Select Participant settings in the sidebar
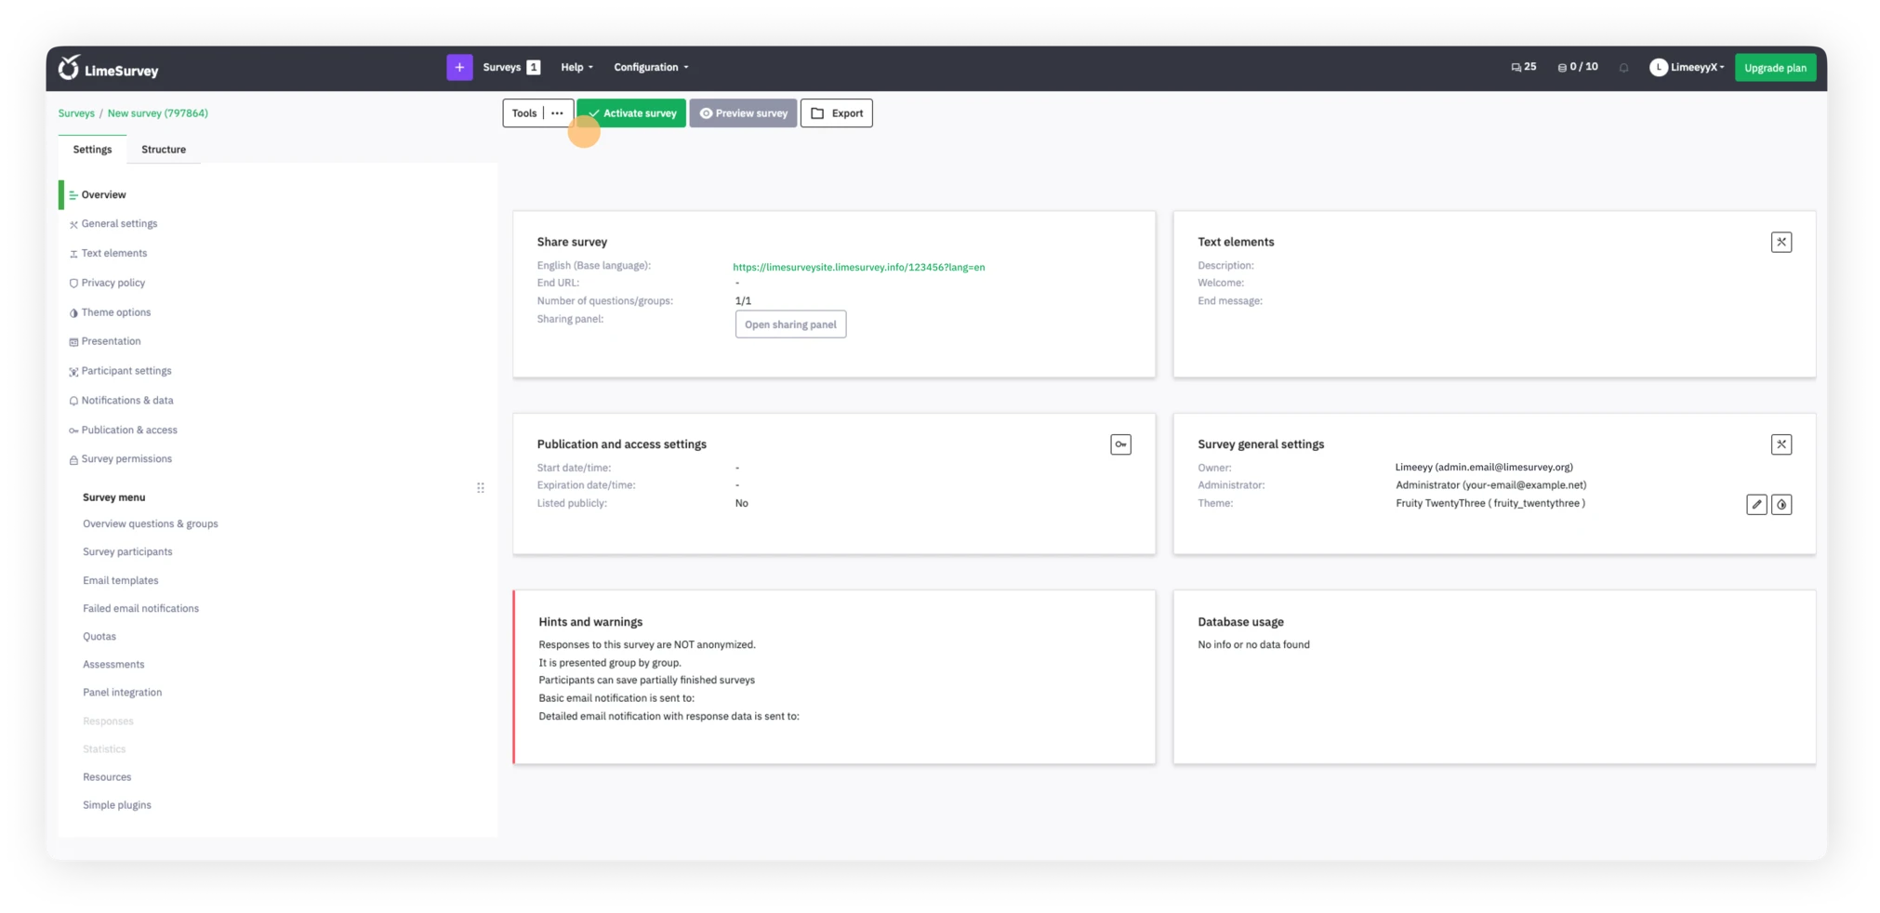 (126, 371)
